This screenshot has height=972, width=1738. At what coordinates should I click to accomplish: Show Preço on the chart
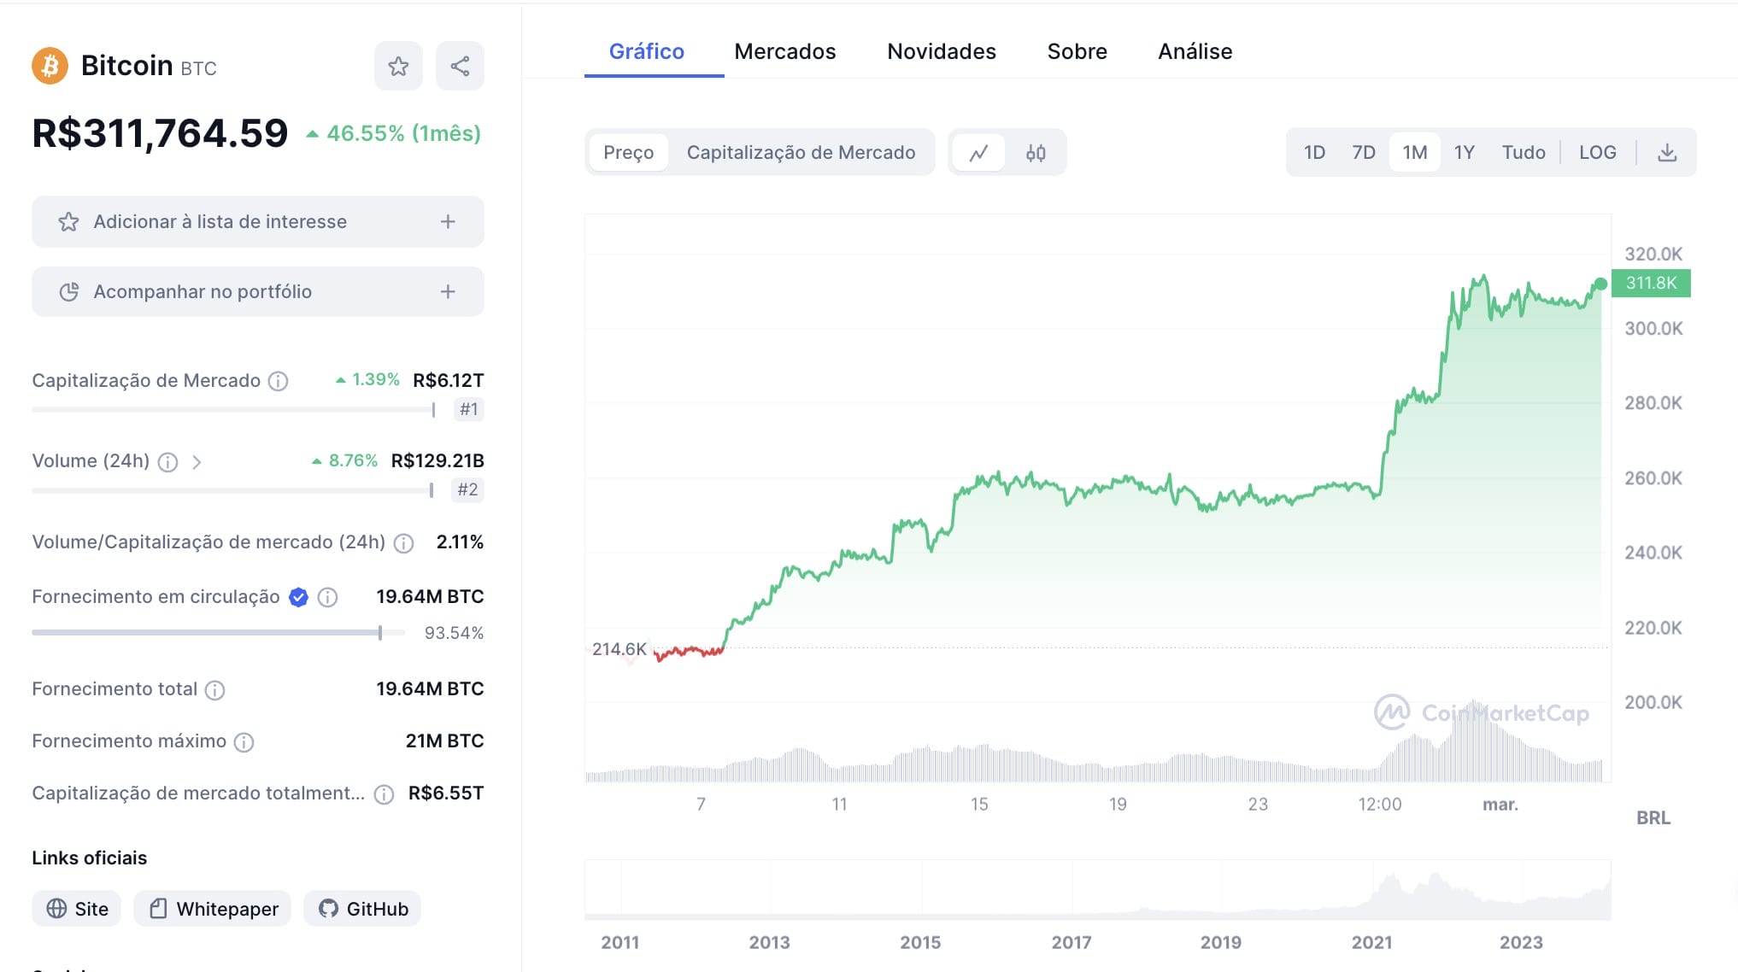(629, 152)
